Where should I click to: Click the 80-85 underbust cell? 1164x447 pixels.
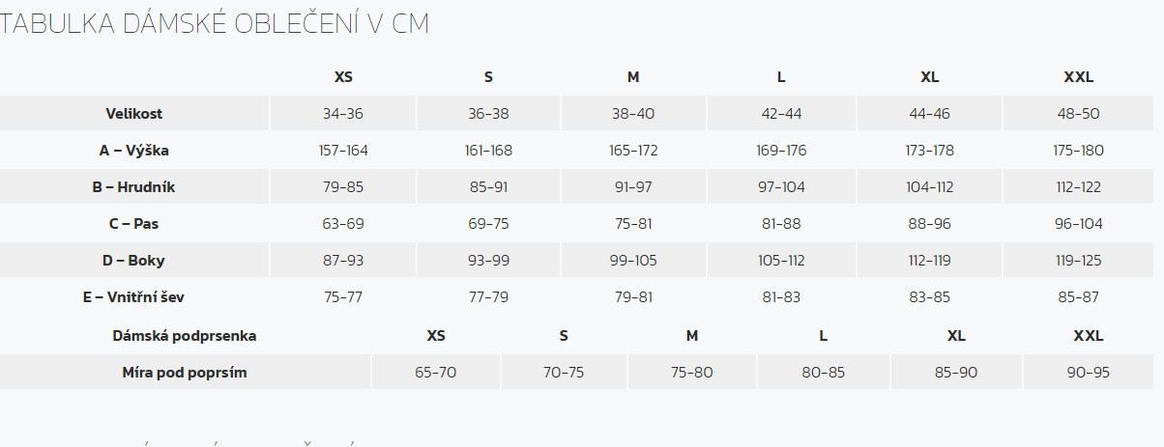click(x=824, y=373)
